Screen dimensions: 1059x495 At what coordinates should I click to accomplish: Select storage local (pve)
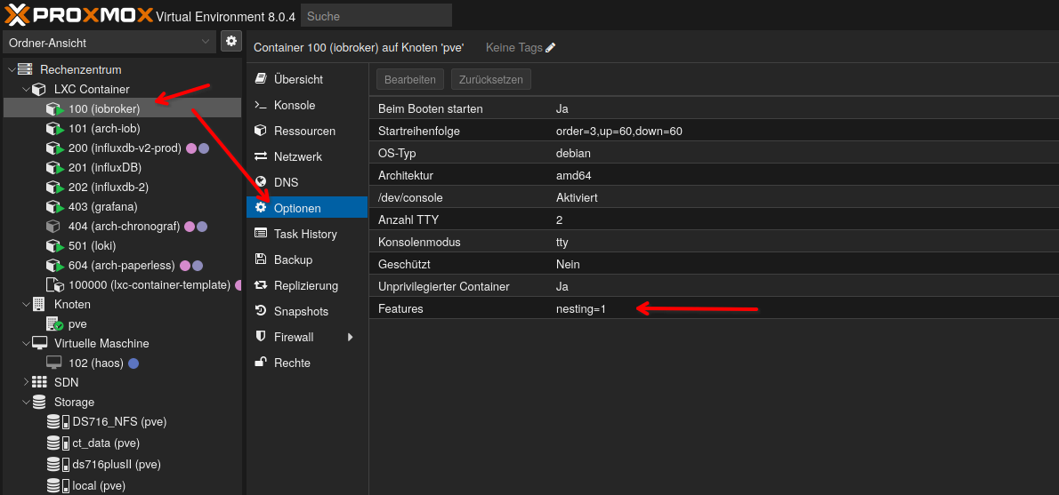pos(122,485)
